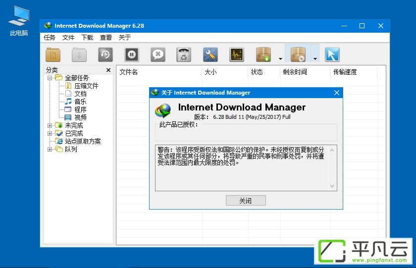Expand the 未完成 tree node
The height and width of the screenshot is (268, 416).
50,125
